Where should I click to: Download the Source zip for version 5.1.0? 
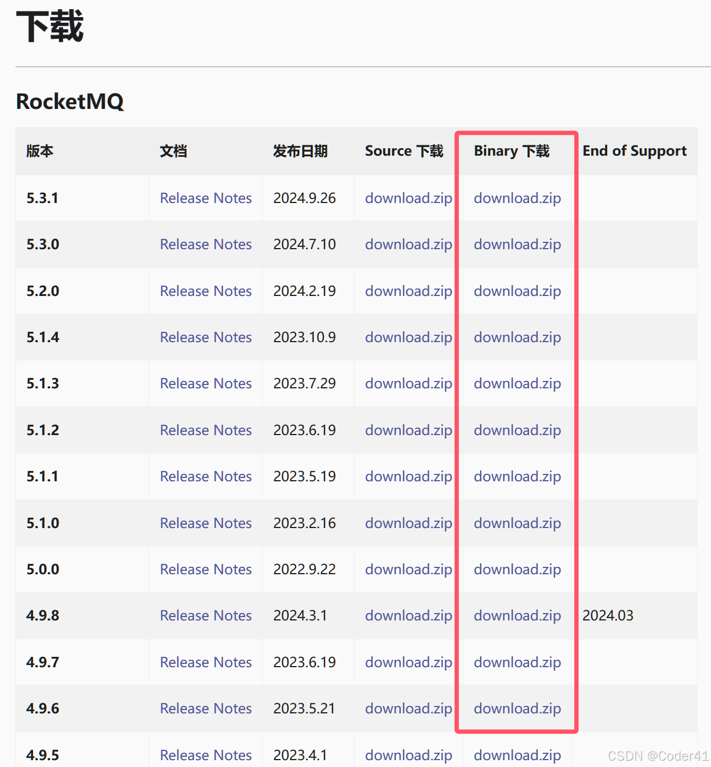tap(408, 523)
